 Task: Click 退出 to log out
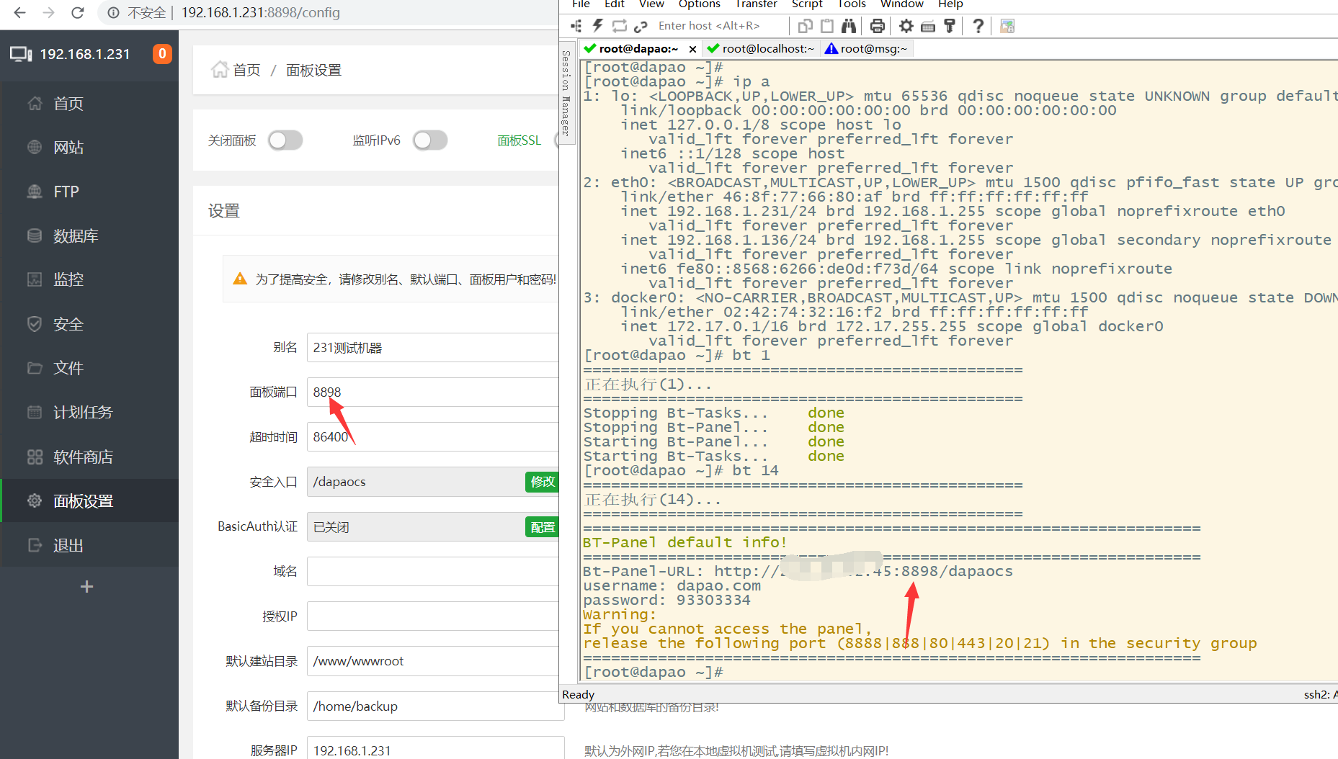point(89,545)
